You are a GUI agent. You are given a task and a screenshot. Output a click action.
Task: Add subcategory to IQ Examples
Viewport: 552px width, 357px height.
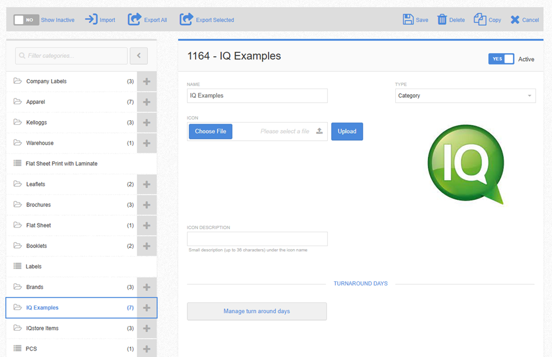coord(147,308)
